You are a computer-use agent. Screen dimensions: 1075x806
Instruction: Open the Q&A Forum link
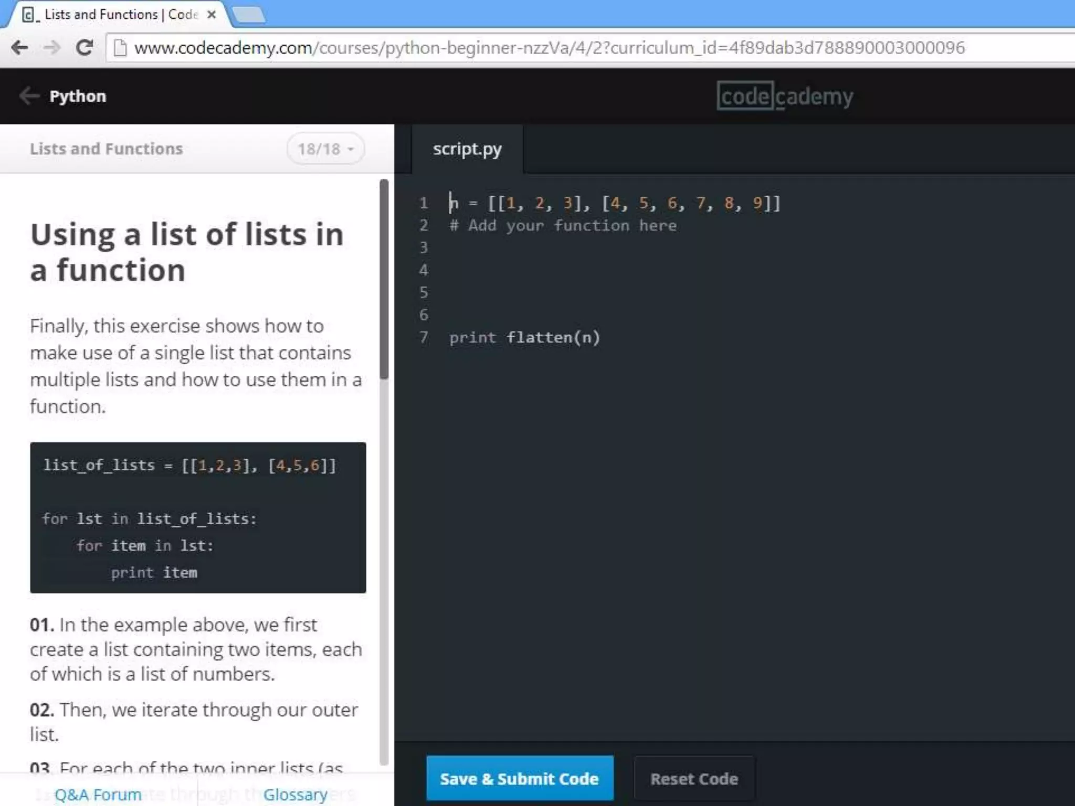point(98,794)
